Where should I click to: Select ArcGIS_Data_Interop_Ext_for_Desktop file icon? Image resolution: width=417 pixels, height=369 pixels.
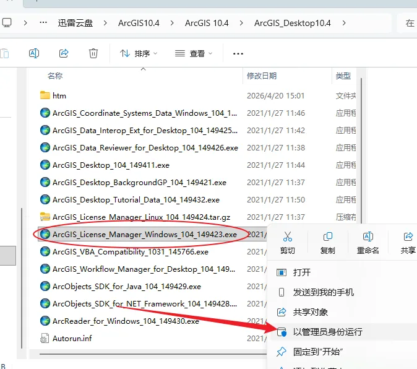click(45, 130)
